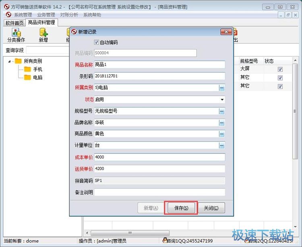Viewport: 302px width, 247px height.
Task: Click the 送货单价 input field
Action: [x=159, y=169]
